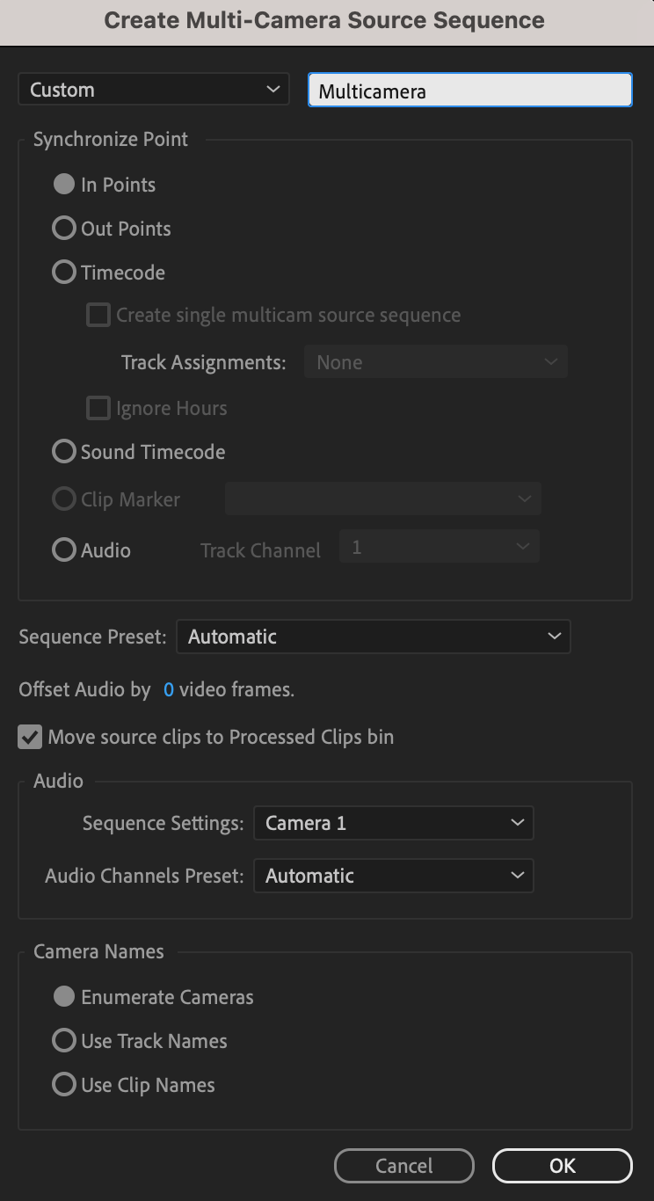Select Out Points synchronize option

64,229
